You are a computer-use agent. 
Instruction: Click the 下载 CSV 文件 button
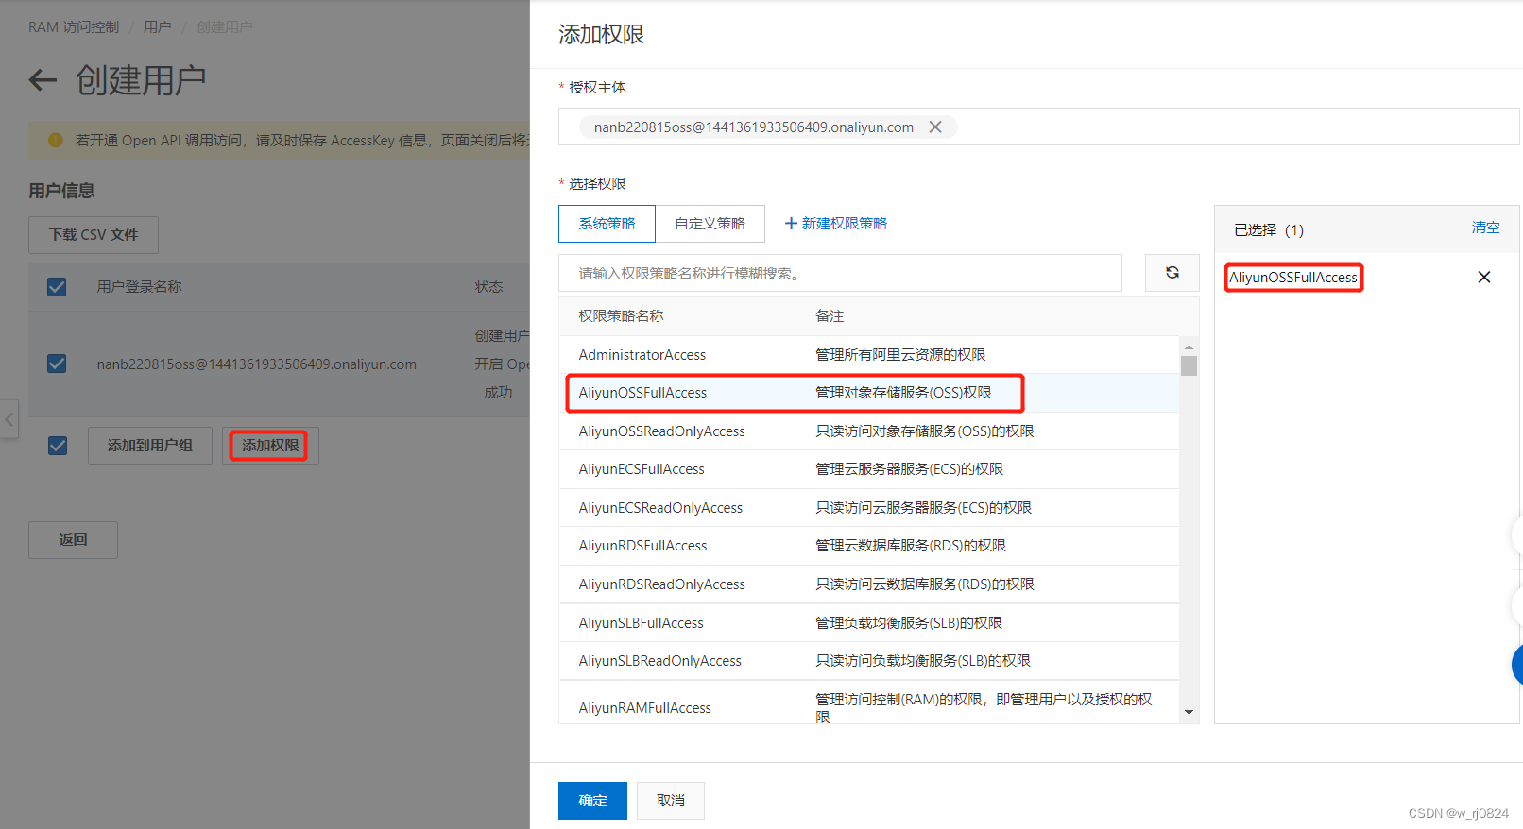pyautogui.click(x=94, y=235)
